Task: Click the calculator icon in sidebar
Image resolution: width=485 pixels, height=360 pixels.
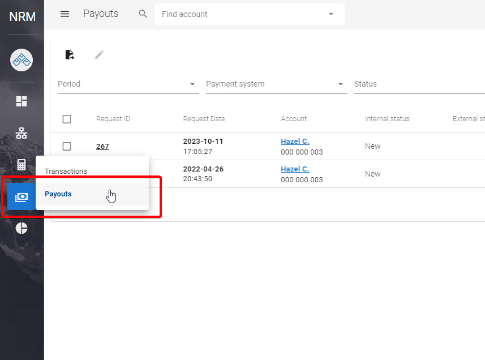Action: click(22, 165)
